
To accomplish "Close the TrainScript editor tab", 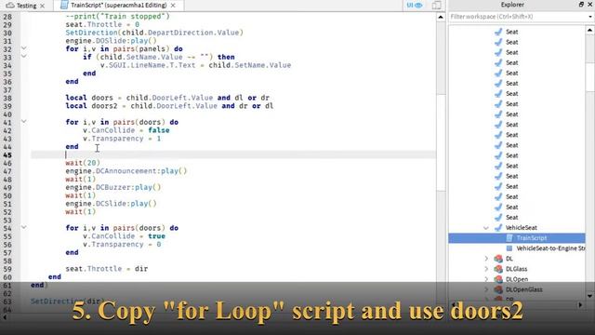I will click(x=173, y=6).
